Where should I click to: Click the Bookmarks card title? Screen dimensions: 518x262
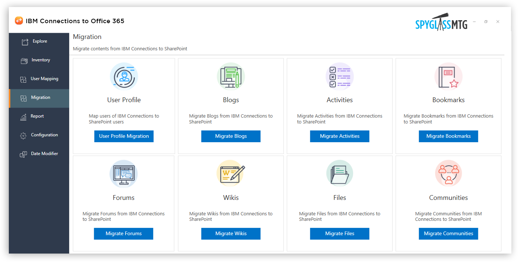pyautogui.click(x=448, y=100)
